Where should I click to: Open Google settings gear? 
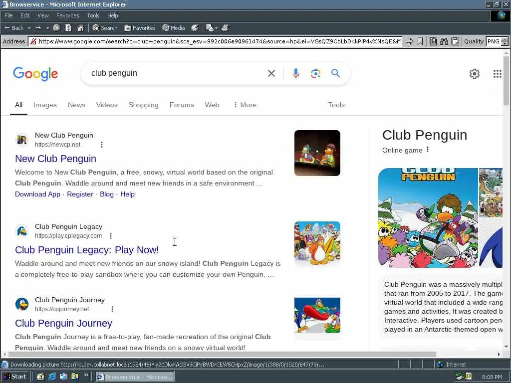(x=474, y=74)
